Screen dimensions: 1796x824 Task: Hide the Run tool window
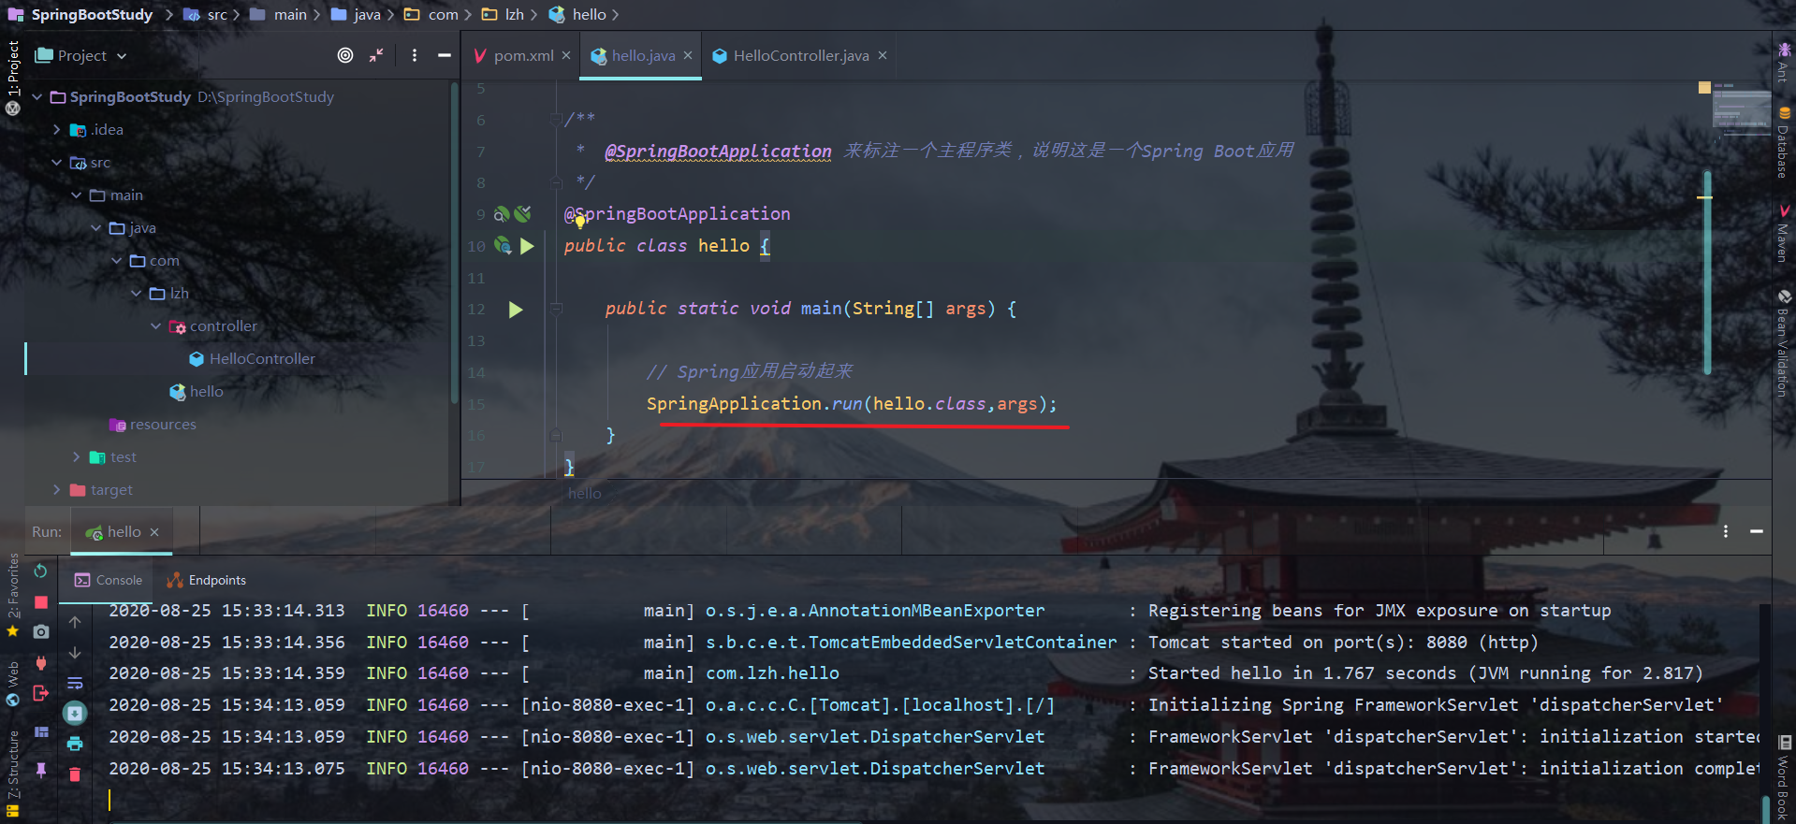coord(1757,531)
